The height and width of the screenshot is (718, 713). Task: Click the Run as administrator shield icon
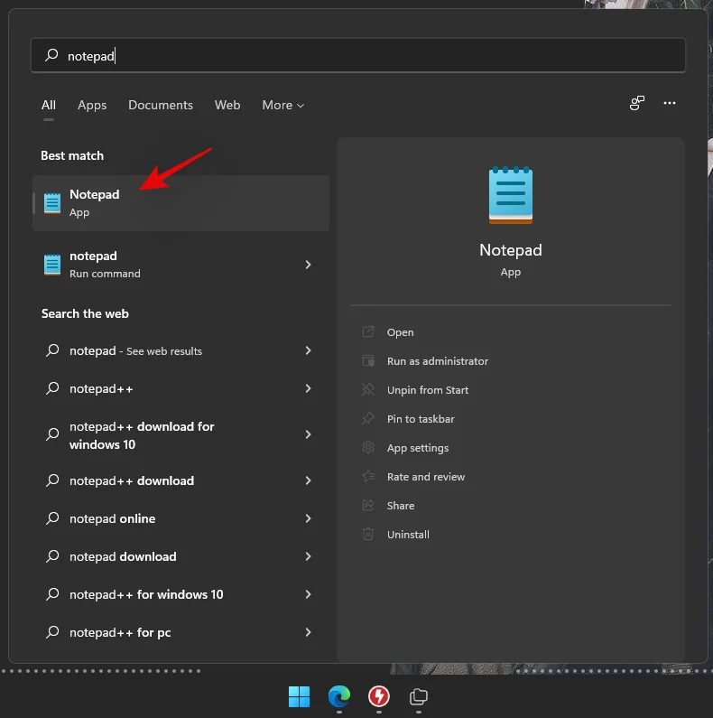click(x=368, y=361)
